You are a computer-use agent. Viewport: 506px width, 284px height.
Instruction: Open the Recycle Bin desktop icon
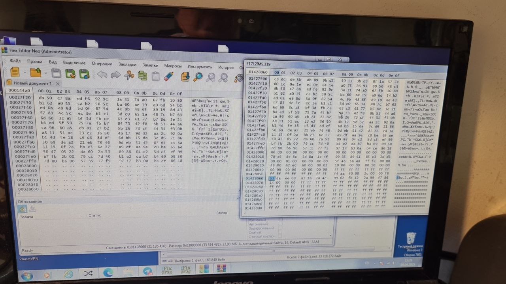coord(411,238)
